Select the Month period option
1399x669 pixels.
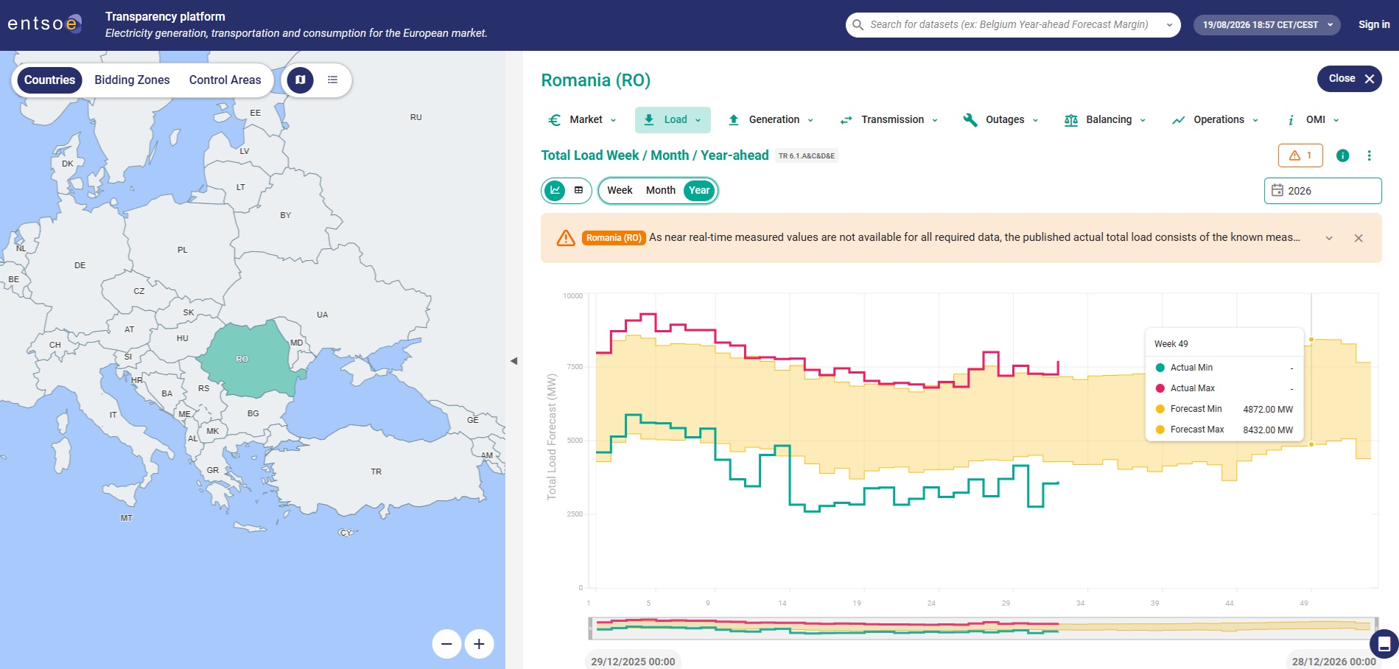(660, 190)
